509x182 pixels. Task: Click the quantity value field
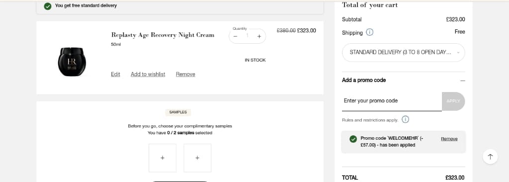pyautogui.click(x=247, y=36)
